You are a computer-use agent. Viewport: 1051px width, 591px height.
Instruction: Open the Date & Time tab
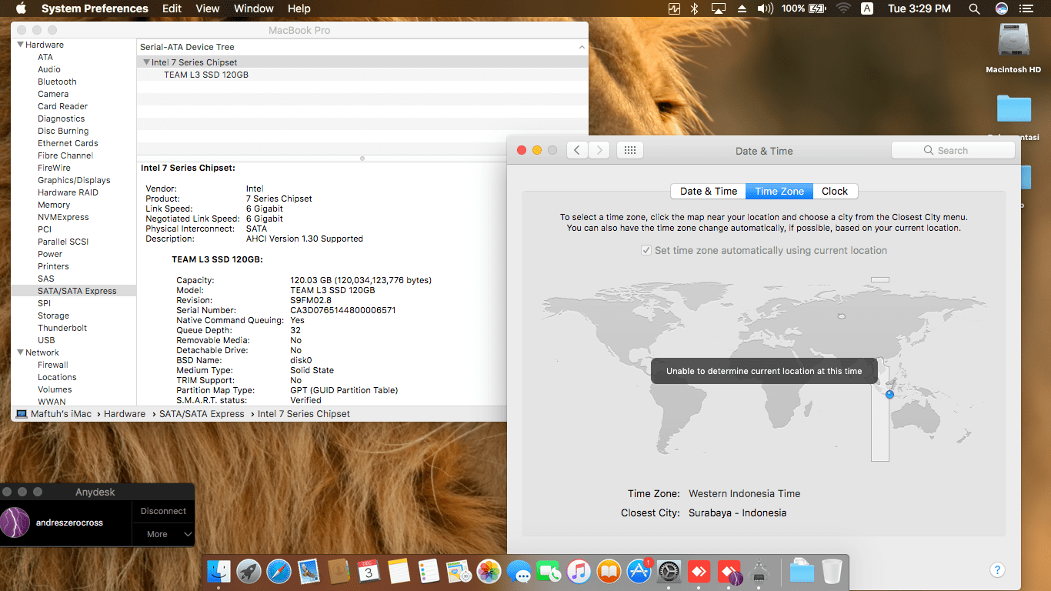(x=708, y=192)
